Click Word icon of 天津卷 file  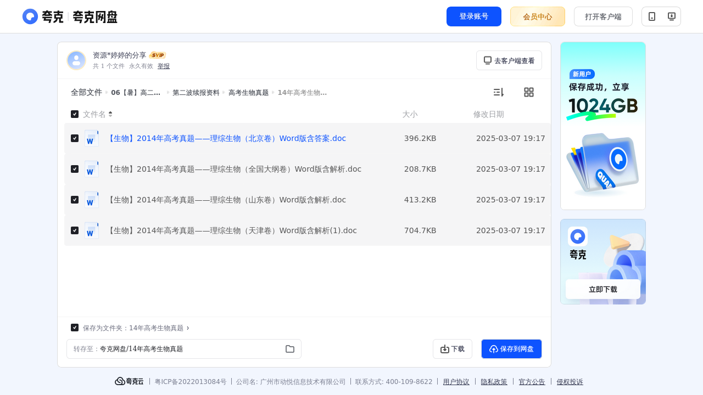(92, 230)
